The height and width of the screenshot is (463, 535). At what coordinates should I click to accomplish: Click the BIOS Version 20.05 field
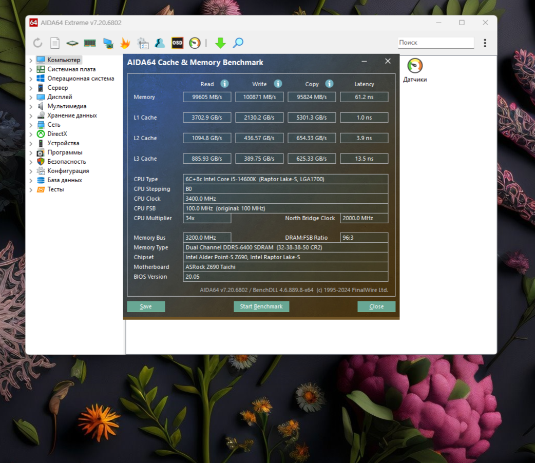click(285, 277)
